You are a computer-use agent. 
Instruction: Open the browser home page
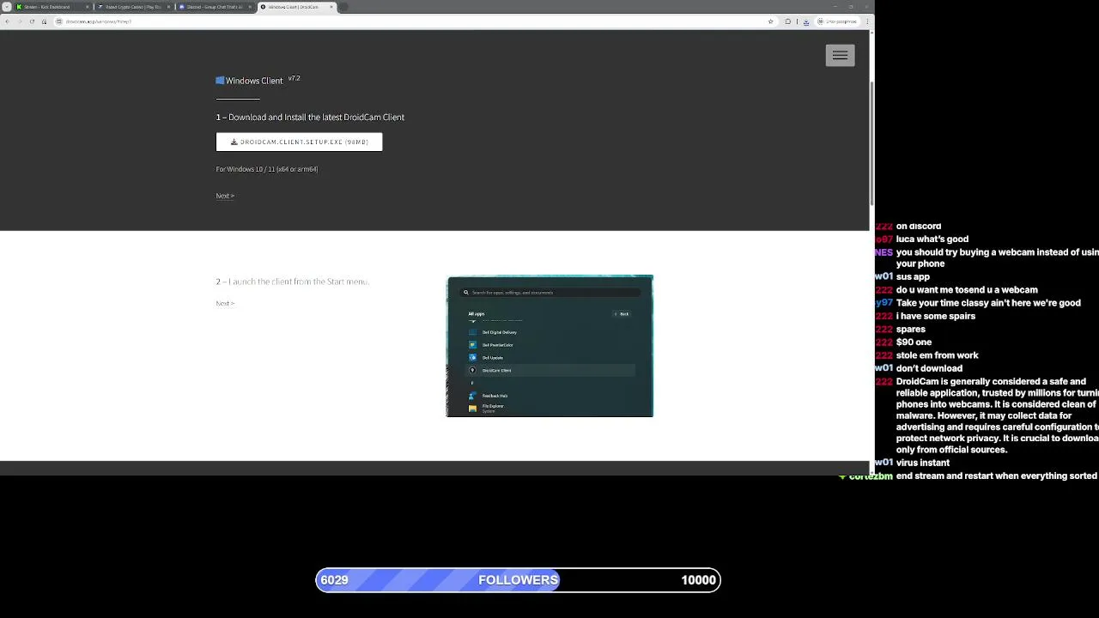45,21
